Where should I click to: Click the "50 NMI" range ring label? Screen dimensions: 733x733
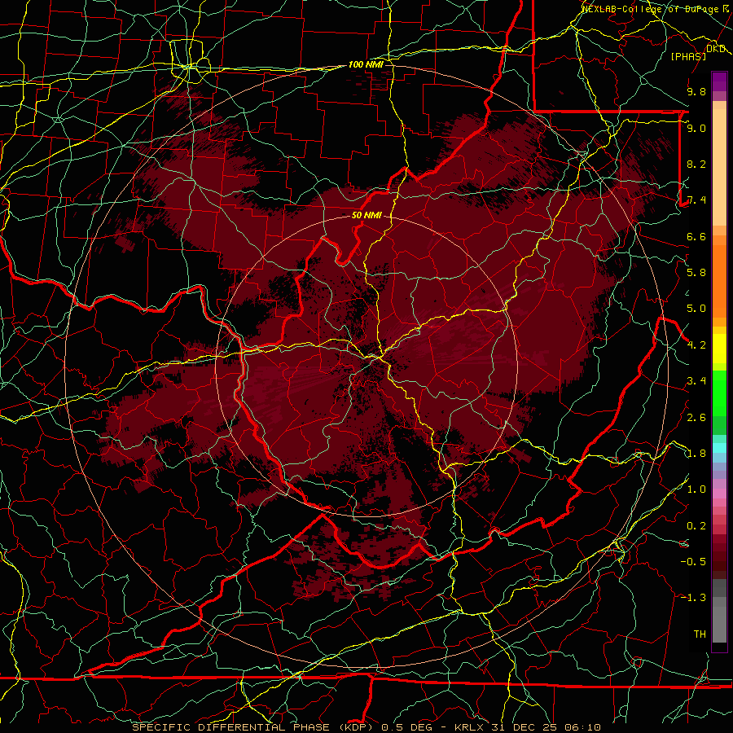coord(366,216)
